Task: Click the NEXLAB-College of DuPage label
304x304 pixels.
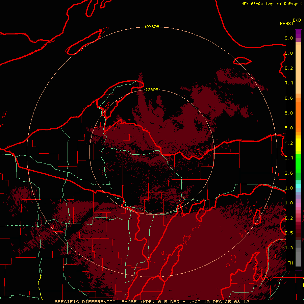Action: pos(270,4)
